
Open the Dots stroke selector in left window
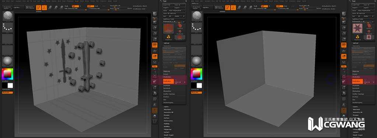8,28
